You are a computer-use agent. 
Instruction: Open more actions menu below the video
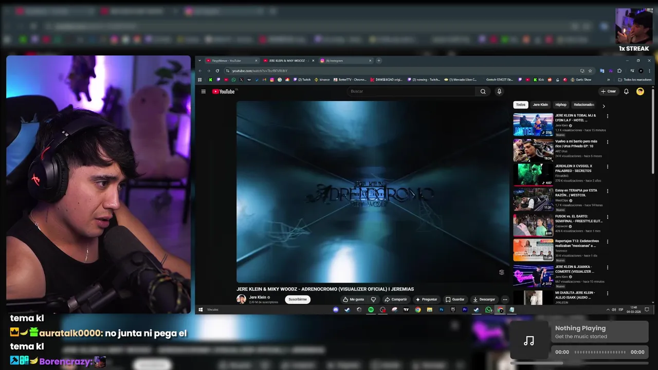[505, 299]
